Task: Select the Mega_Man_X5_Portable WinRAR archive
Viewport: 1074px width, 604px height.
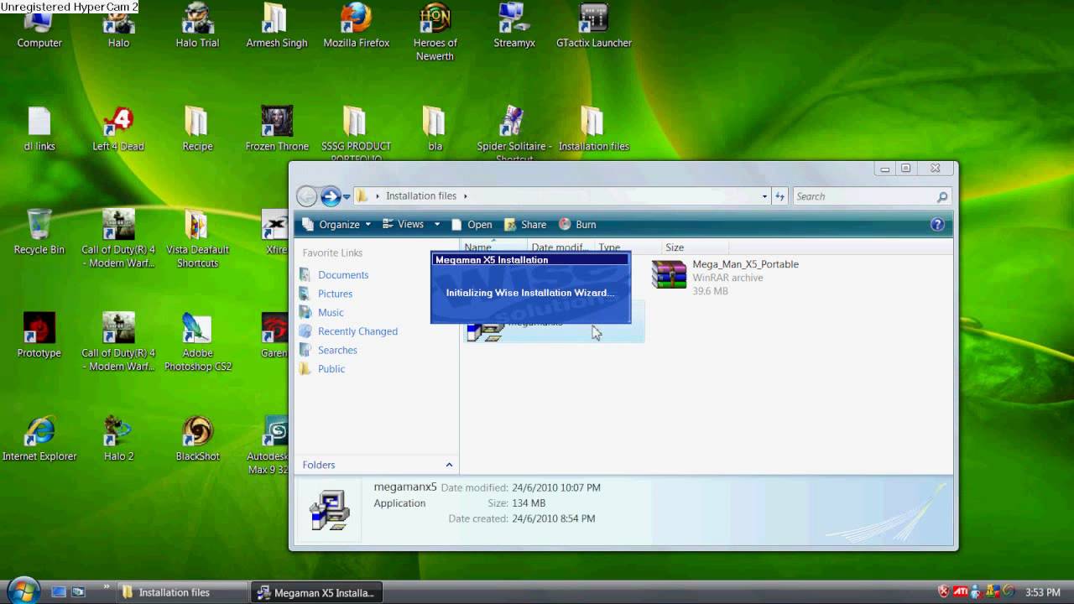Action: pos(725,276)
